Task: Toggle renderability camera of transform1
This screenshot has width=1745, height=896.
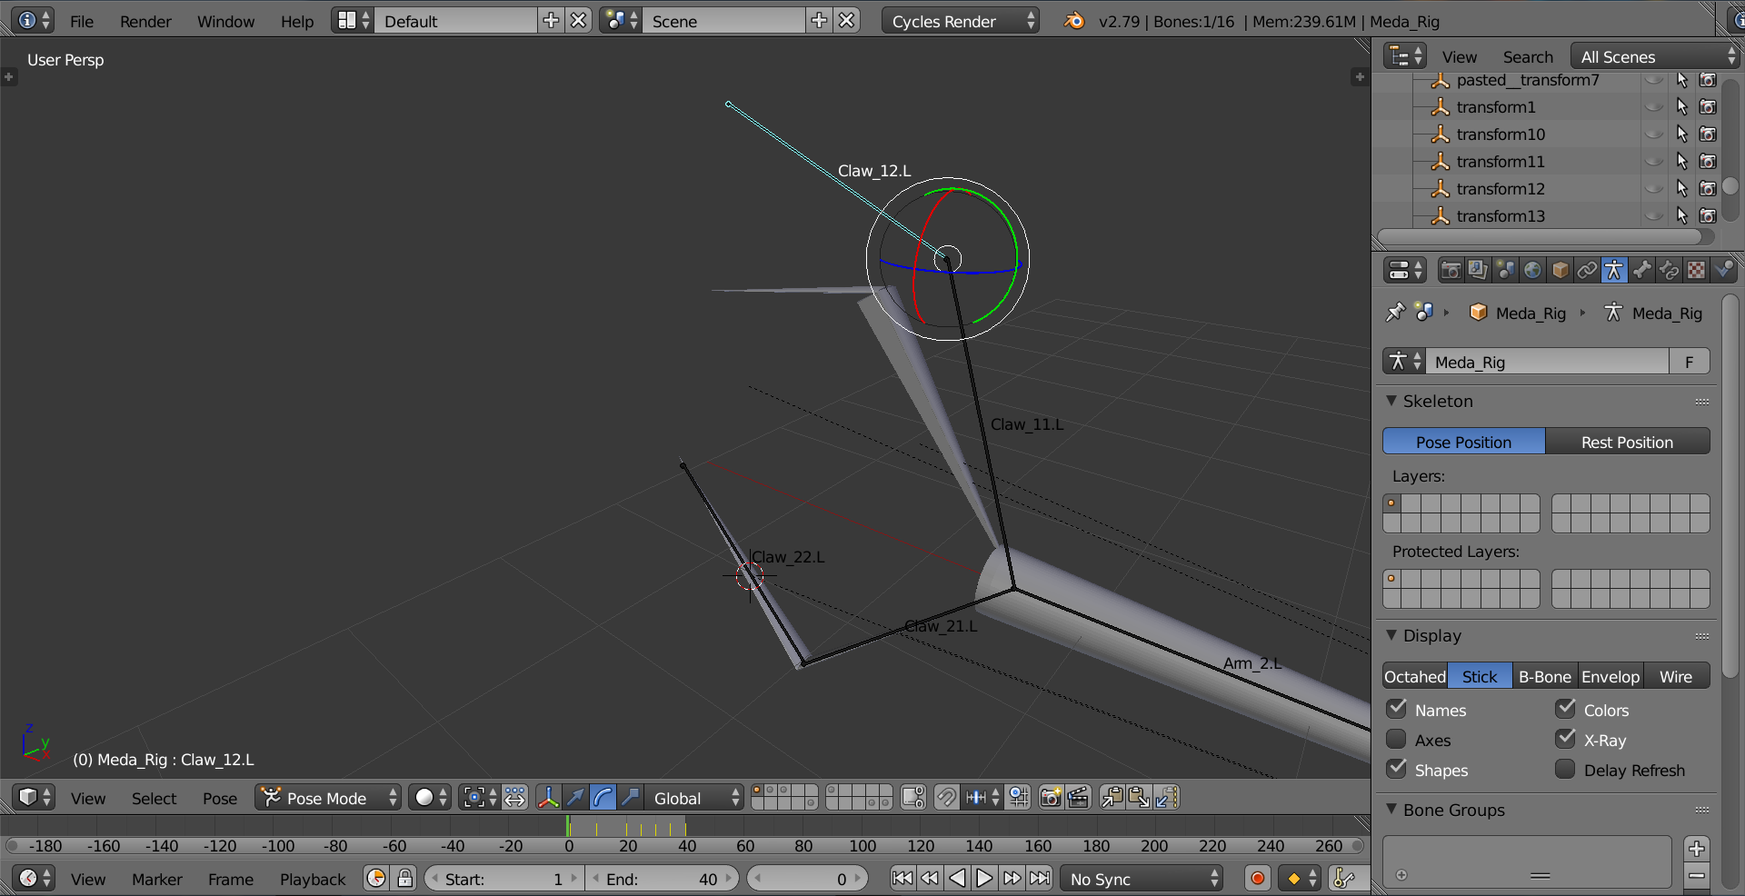Action: pos(1708,107)
